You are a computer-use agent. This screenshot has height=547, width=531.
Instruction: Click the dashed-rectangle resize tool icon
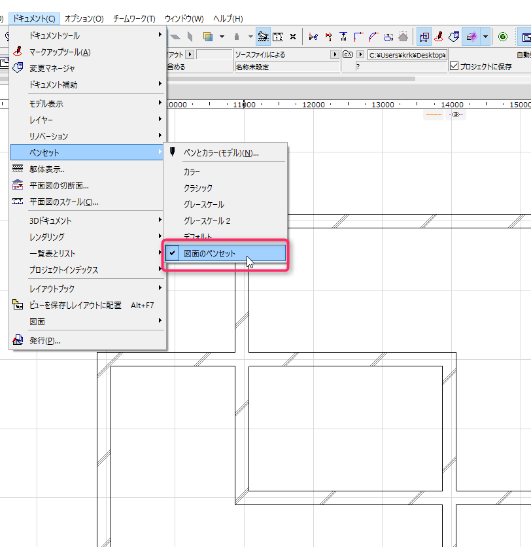[x=388, y=37]
